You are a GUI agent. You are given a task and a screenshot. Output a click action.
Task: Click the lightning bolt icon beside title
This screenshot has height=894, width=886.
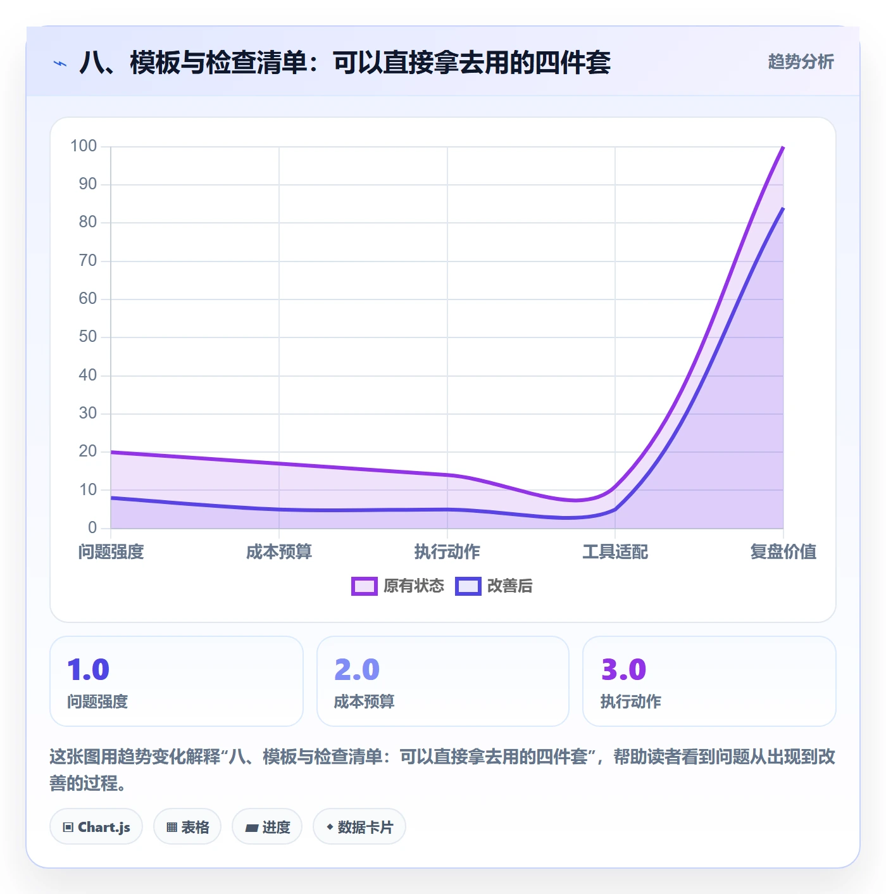[x=60, y=63]
